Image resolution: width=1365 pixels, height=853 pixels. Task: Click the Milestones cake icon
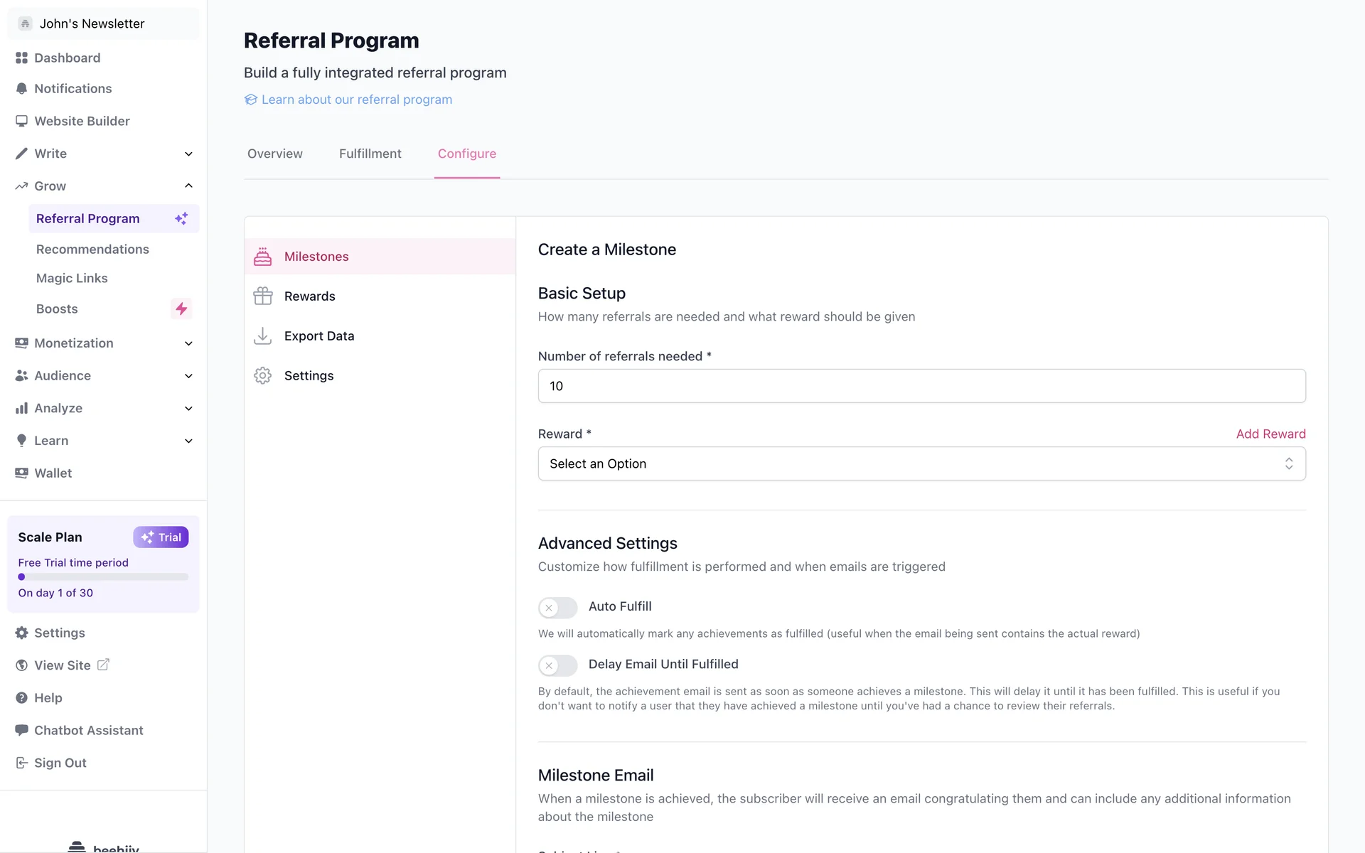(x=262, y=257)
